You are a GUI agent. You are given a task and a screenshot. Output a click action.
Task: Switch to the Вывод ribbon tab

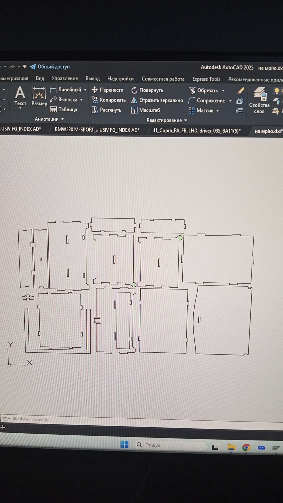click(x=92, y=79)
